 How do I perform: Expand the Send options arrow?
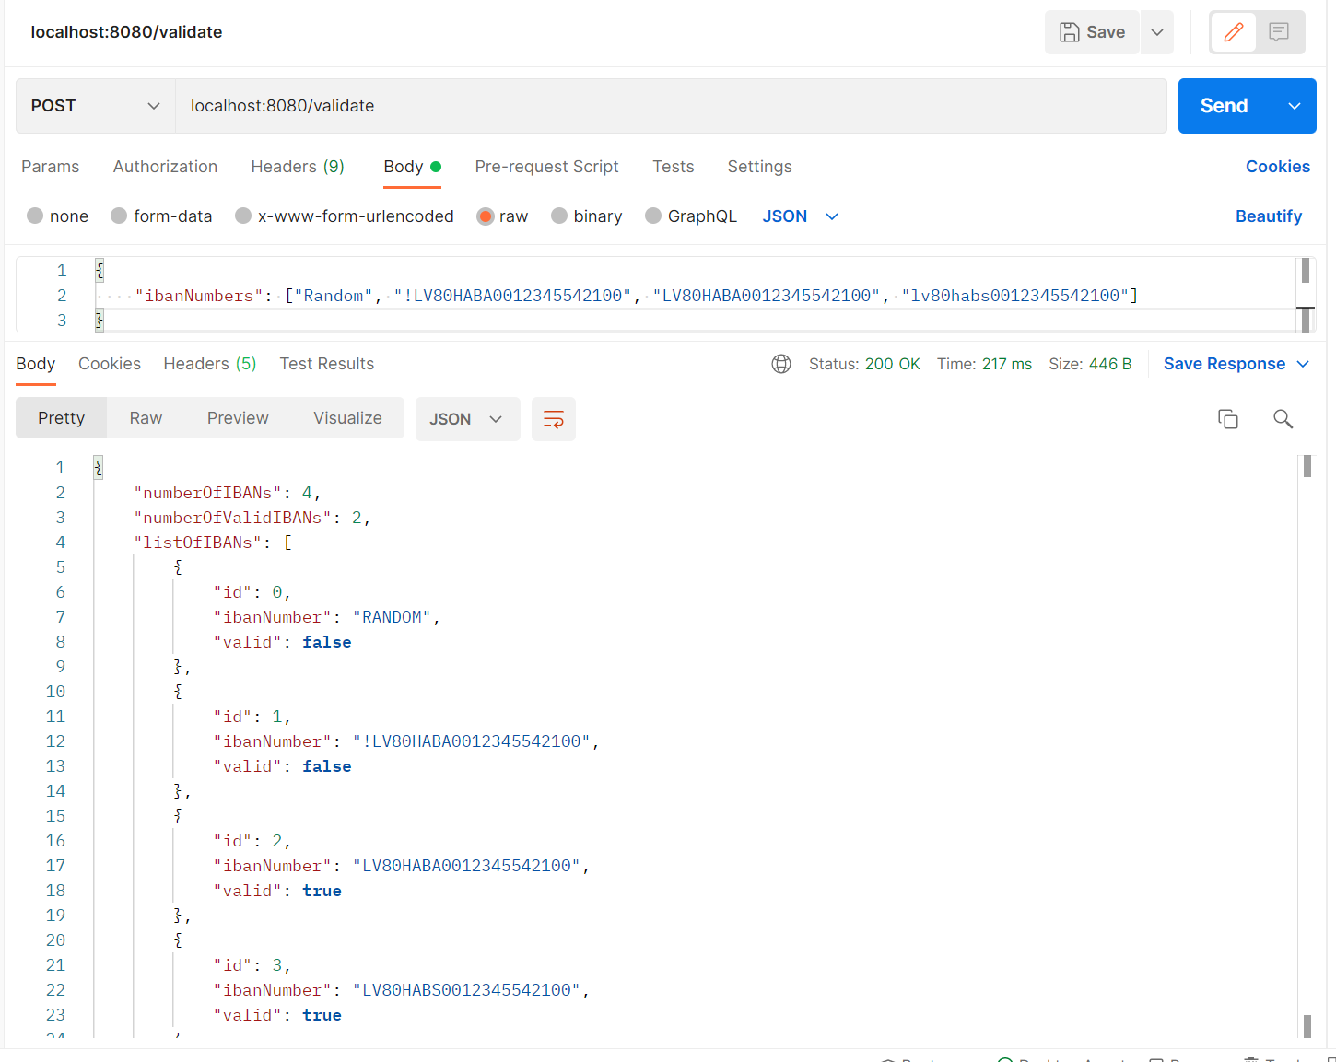tap(1295, 106)
